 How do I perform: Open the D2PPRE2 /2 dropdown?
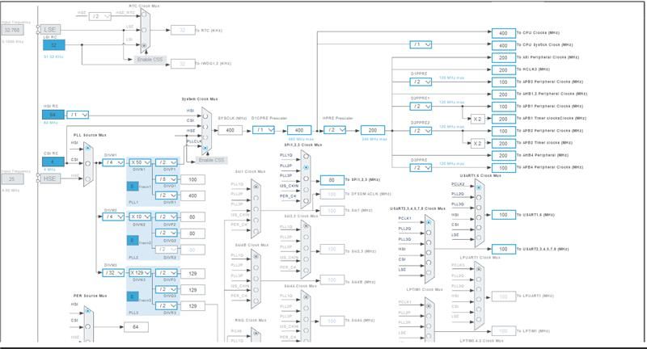pyautogui.click(x=421, y=131)
